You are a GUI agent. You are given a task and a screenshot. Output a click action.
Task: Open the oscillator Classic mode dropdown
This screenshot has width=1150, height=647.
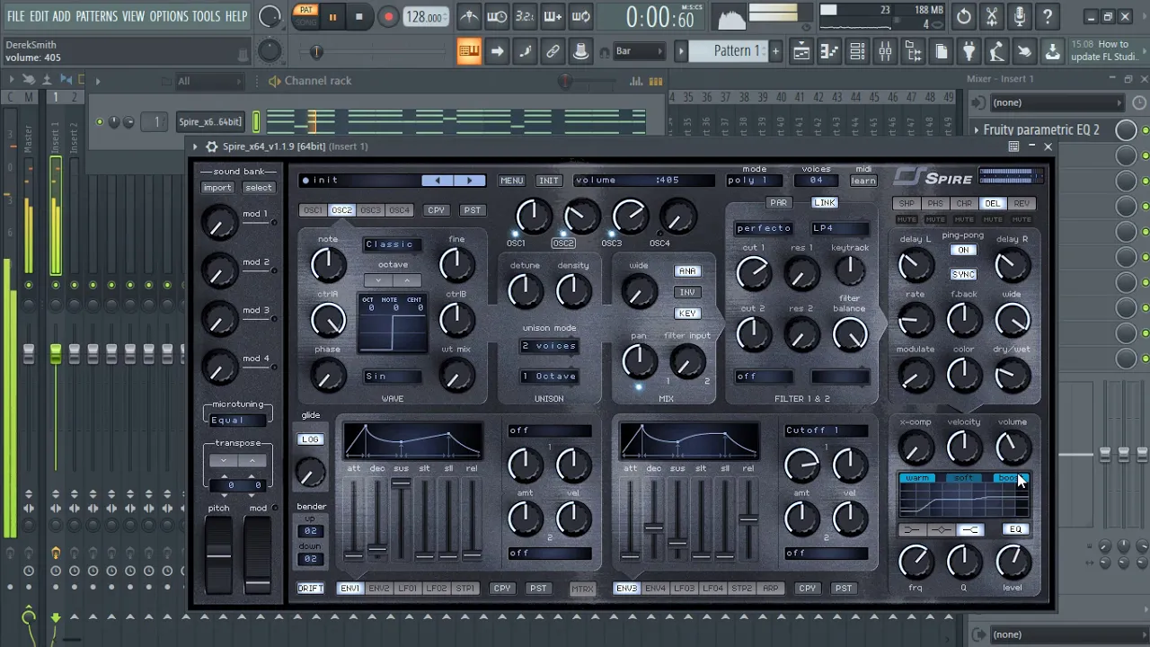393,244
